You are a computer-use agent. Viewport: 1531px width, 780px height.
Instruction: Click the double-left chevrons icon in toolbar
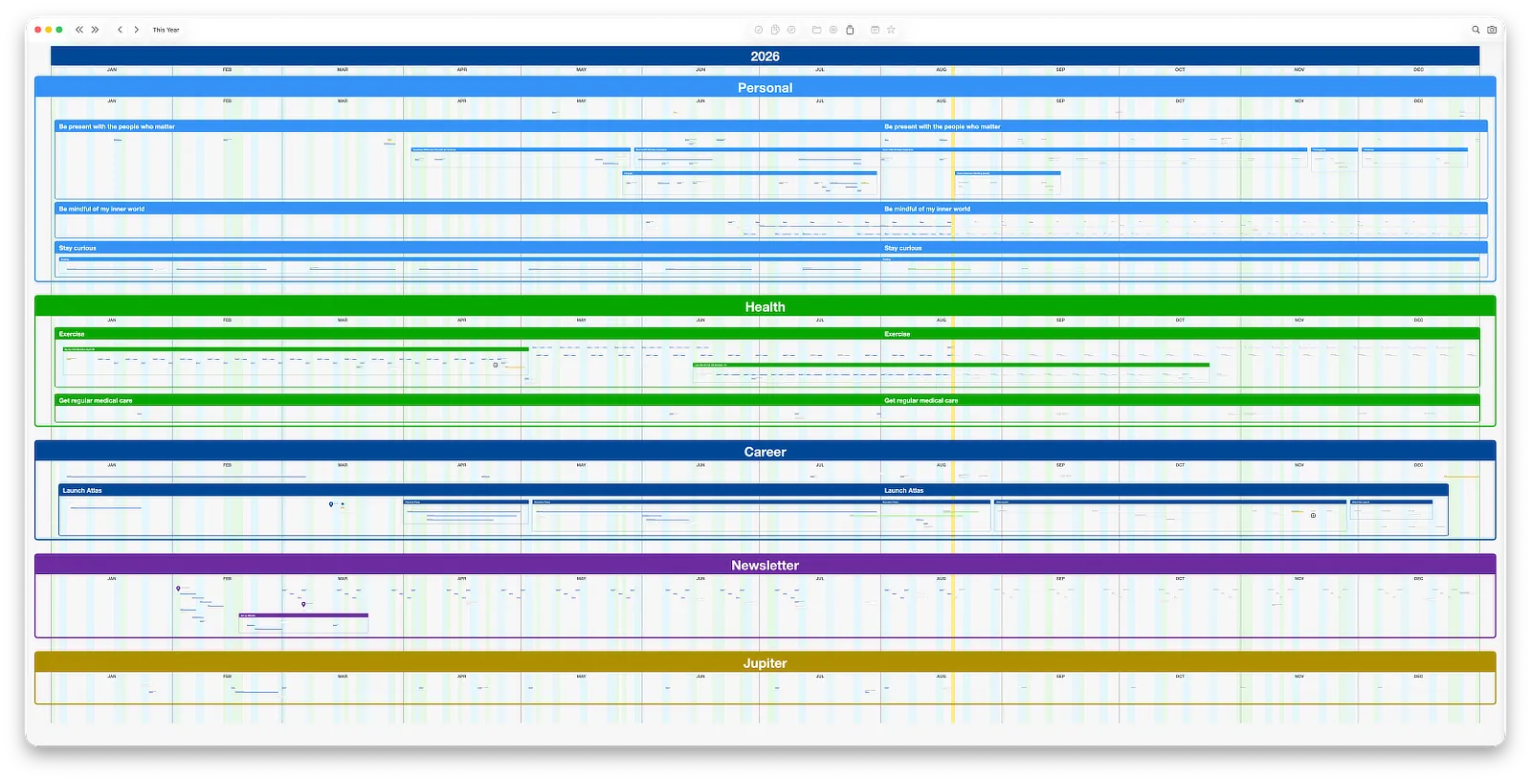(x=79, y=30)
